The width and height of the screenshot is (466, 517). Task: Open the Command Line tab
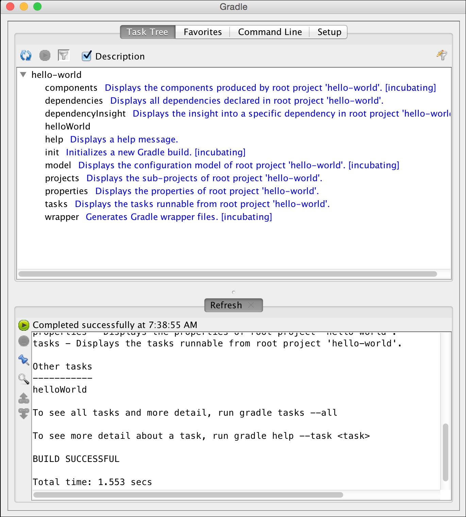(270, 32)
